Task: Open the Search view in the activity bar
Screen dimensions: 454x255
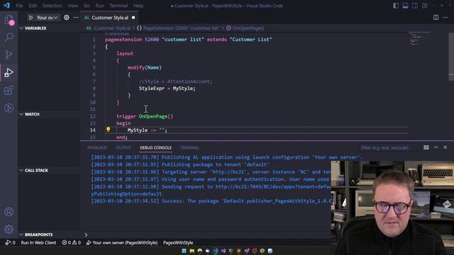Action: (9, 37)
